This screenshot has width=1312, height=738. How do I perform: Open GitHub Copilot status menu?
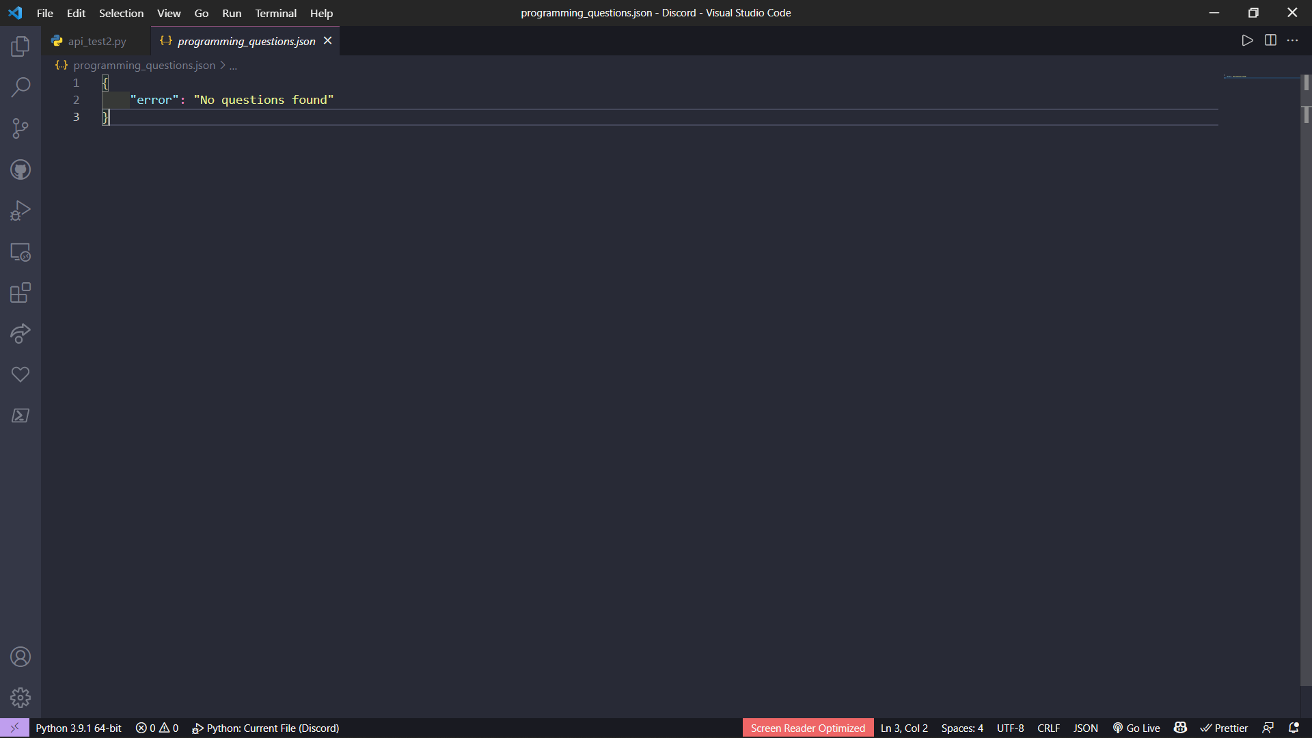pos(1180,728)
